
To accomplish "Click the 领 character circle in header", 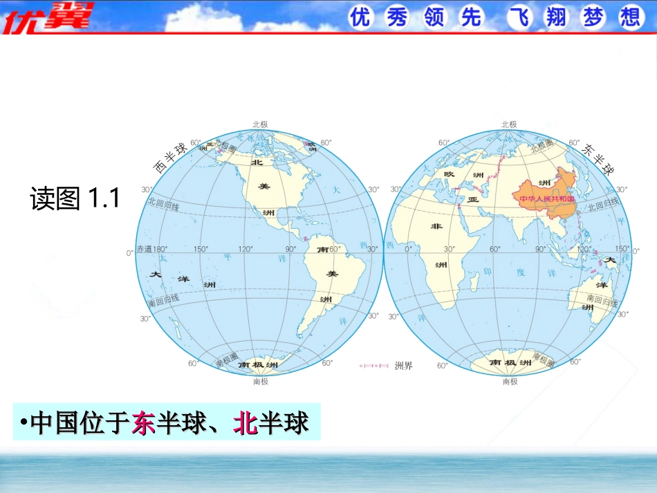I will pyautogui.click(x=434, y=17).
